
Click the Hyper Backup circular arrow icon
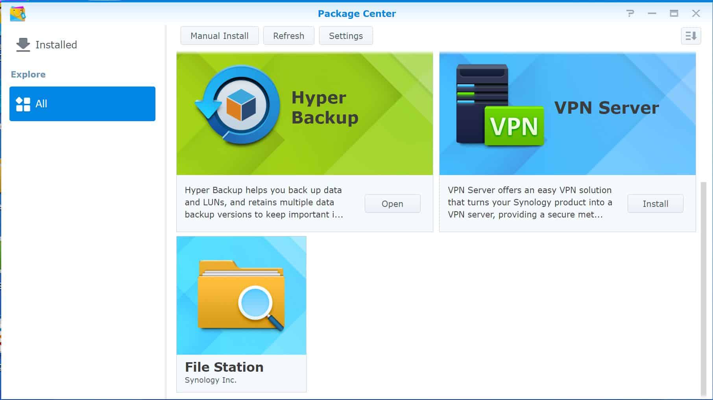coord(238,105)
